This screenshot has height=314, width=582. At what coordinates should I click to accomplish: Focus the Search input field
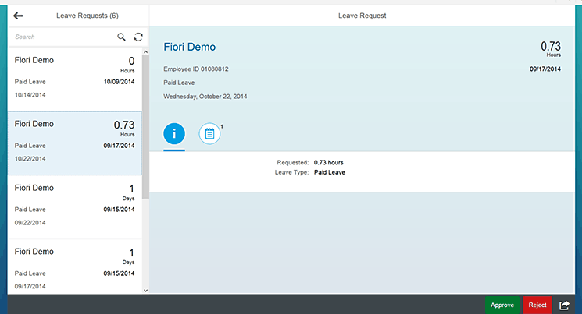(63, 37)
